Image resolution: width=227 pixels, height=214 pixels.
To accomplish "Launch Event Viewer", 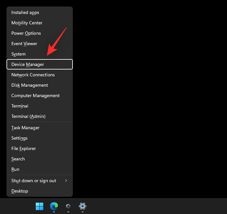I will 40,44.
